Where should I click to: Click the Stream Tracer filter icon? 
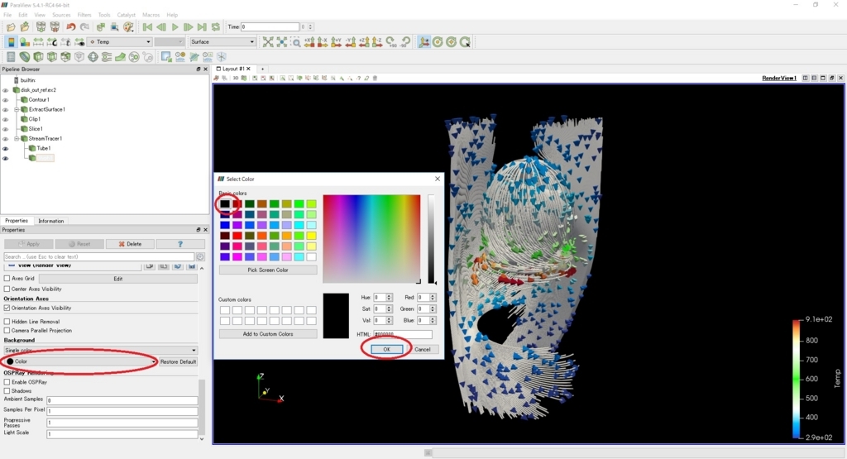(107, 57)
